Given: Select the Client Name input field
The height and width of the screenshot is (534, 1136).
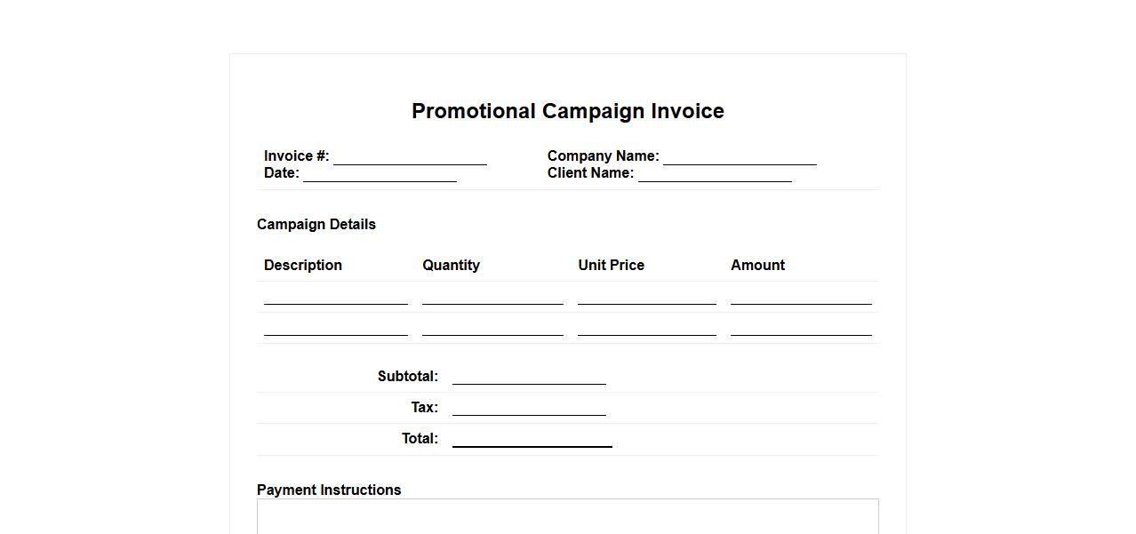Looking at the screenshot, I should coord(715,173).
